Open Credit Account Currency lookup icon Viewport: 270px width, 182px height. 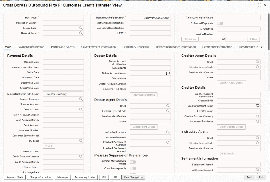81,156
